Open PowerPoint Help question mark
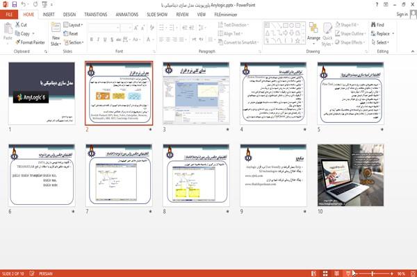417x277 pixels. click(377, 5)
